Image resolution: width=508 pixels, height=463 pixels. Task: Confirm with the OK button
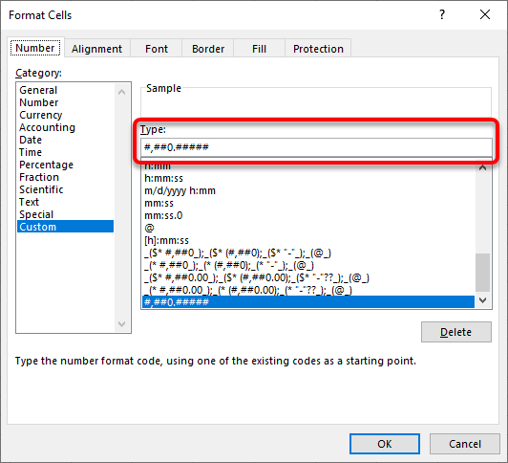coord(385,444)
